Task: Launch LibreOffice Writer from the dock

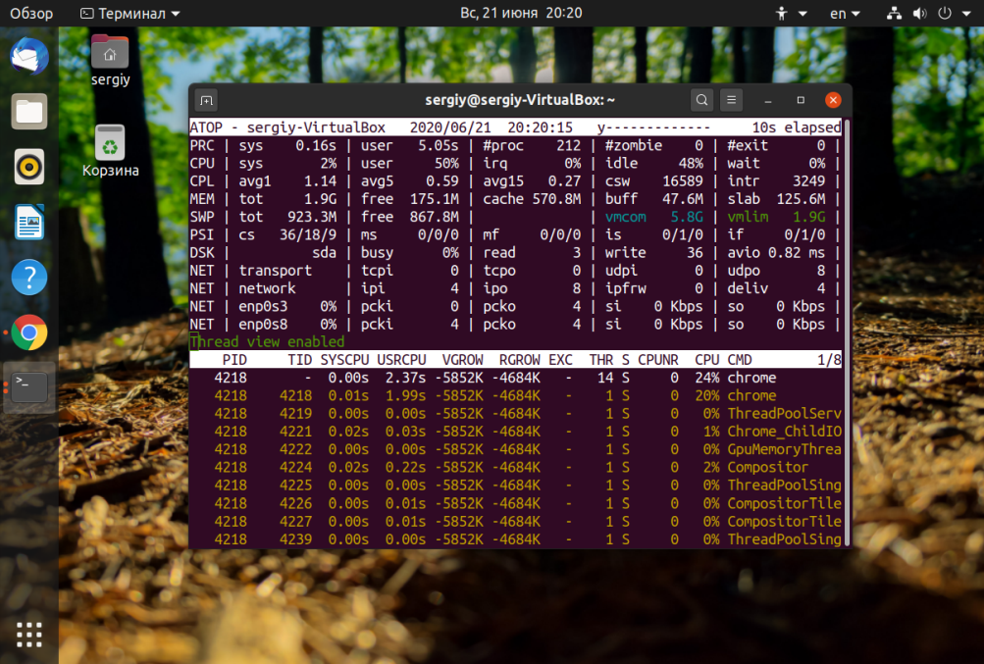Action: click(x=29, y=223)
